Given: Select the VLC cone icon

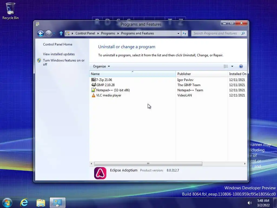Looking at the screenshot, I should pyautogui.click(x=93, y=95).
